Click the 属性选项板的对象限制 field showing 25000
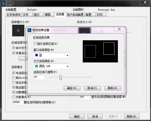The height and width of the screenshot is (121, 151). coord(18,102)
